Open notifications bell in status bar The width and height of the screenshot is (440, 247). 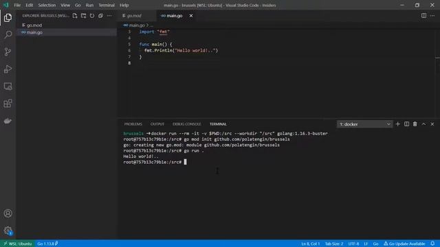click(432, 244)
